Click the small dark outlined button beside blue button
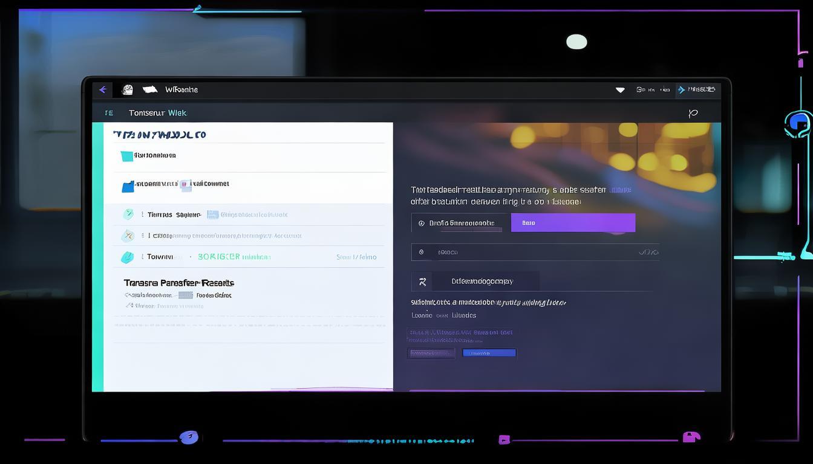 pyautogui.click(x=431, y=353)
